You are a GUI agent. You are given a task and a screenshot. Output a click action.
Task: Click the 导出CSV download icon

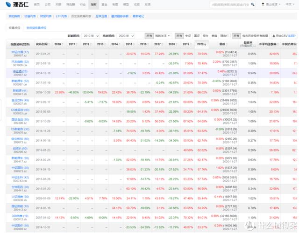pos(274,36)
